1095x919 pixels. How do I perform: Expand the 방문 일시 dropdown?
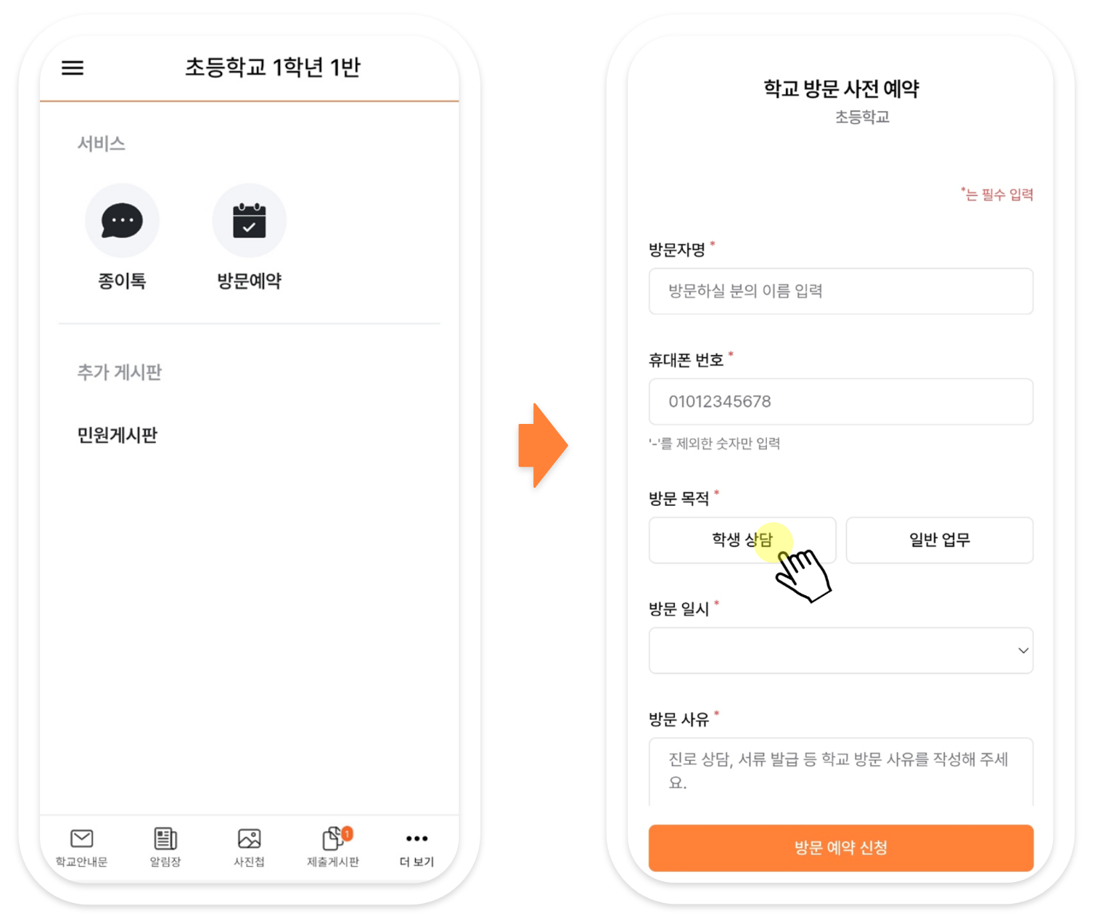(x=841, y=650)
